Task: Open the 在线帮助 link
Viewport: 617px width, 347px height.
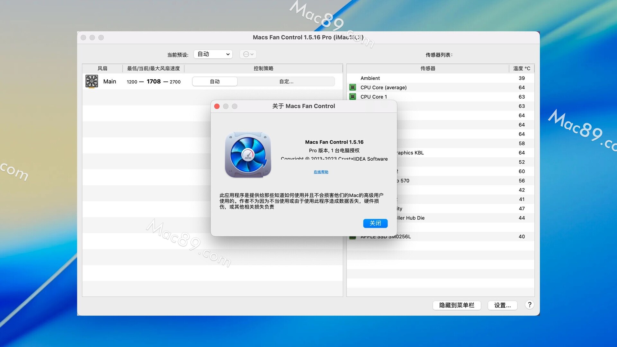Action: click(x=321, y=172)
